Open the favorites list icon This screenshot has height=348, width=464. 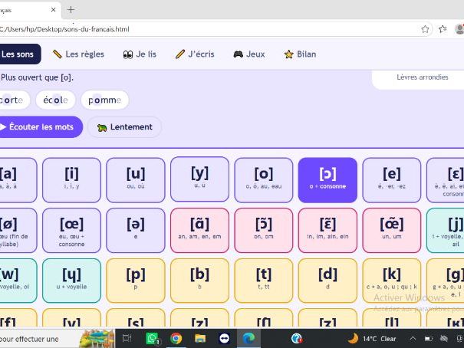coord(443,29)
